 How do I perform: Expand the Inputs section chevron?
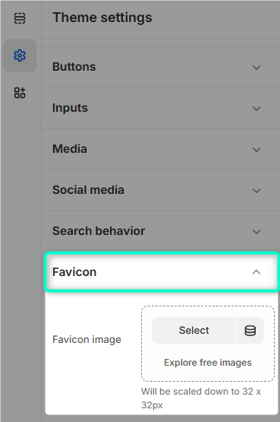256,109
